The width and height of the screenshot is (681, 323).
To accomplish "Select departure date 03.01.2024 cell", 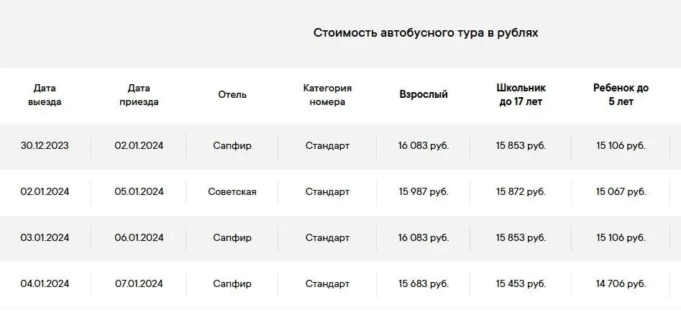I will [45, 238].
